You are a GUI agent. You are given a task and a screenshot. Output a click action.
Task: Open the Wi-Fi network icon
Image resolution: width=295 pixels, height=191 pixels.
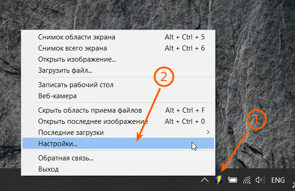[x=247, y=180]
